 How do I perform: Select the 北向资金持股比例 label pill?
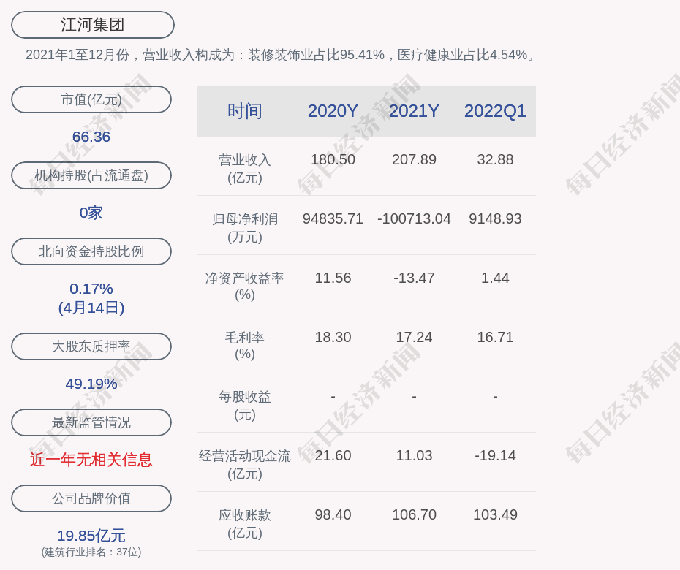tap(91, 251)
